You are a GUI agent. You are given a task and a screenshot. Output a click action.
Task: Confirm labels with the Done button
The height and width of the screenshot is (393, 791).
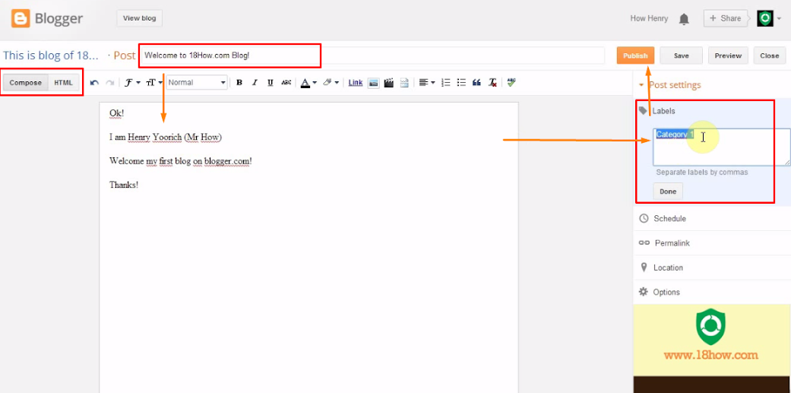coord(668,192)
